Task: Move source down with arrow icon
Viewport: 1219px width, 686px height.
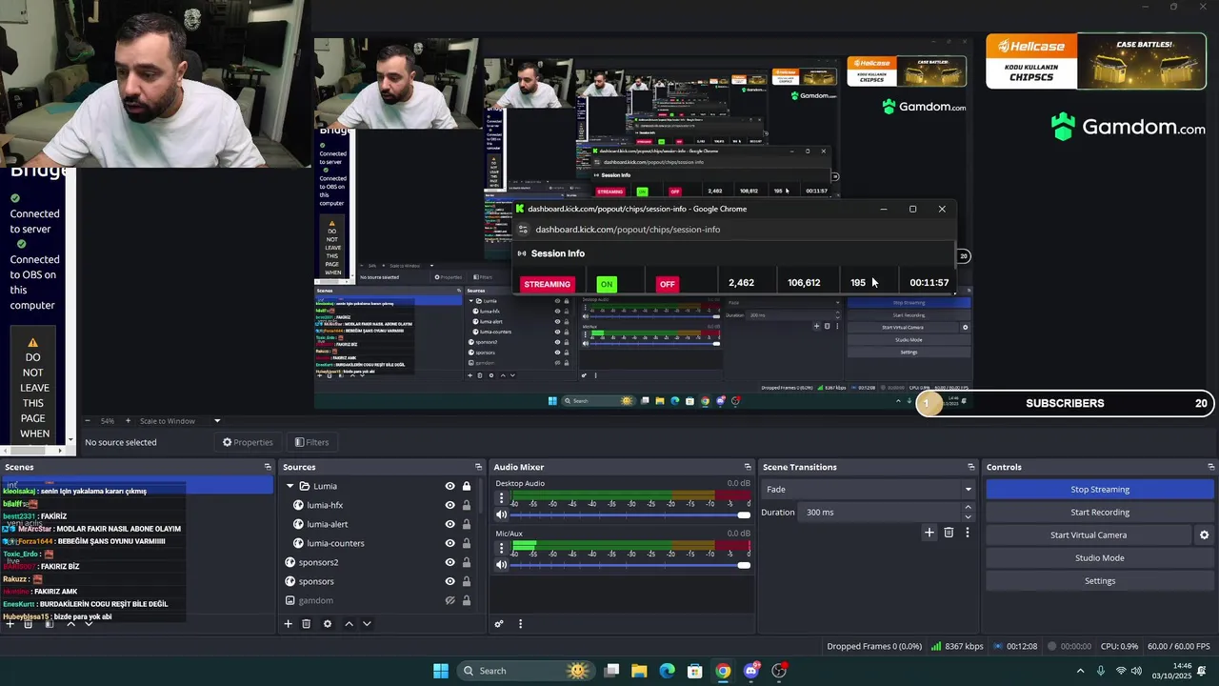Action: pyautogui.click(x=367, y=624)
